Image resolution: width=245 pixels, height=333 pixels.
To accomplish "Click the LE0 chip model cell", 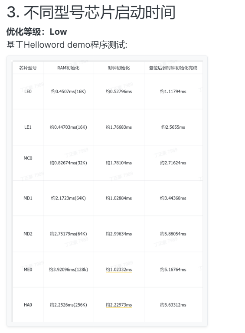I will 28,91.
